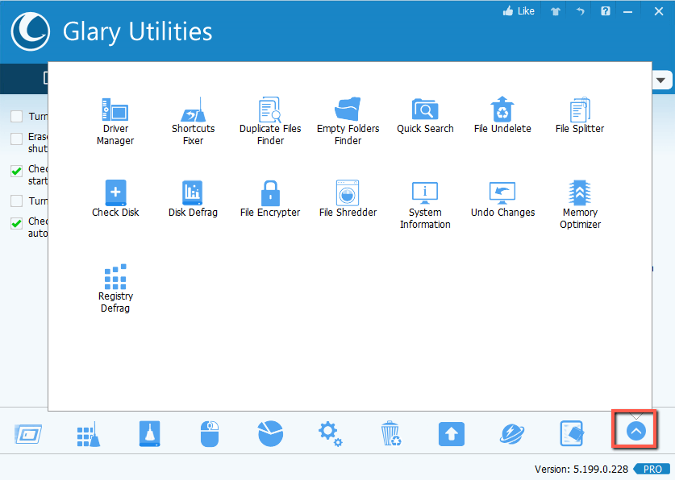Click the mouse-shaped icon in bottom toolbar
This screenshot has height=480, width=675.
click(x=210, y=433)
